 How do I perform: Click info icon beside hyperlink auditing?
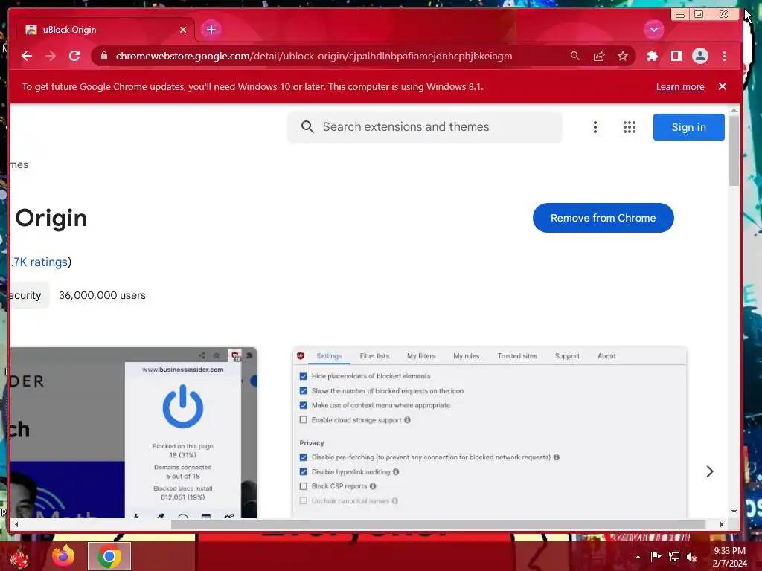coord(396,472)
